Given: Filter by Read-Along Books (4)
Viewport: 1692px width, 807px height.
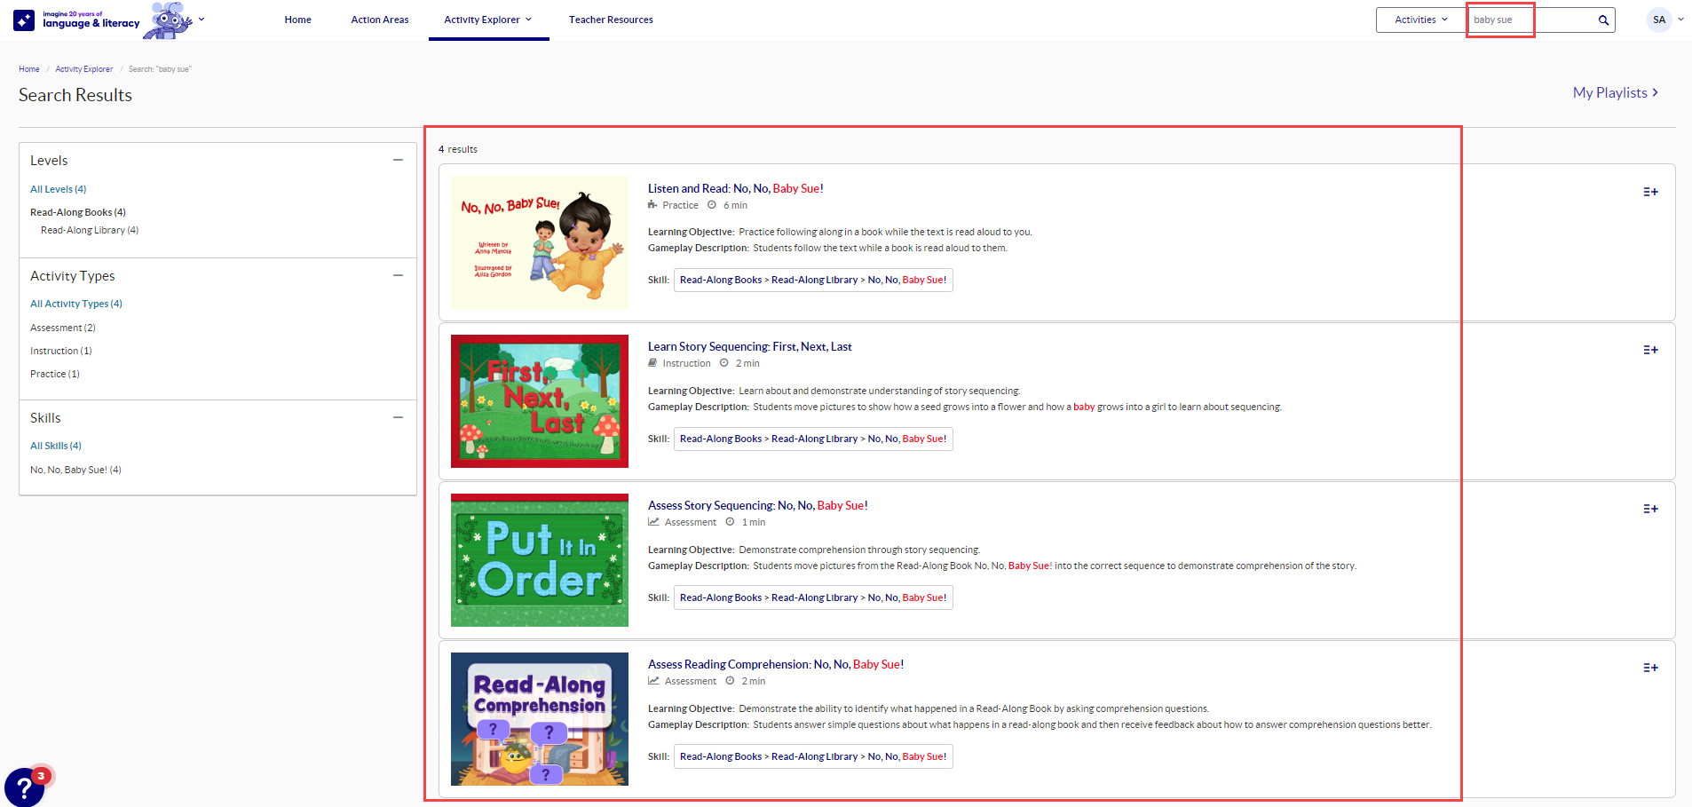Looking at the screenshot, I should tap(78, 212).
